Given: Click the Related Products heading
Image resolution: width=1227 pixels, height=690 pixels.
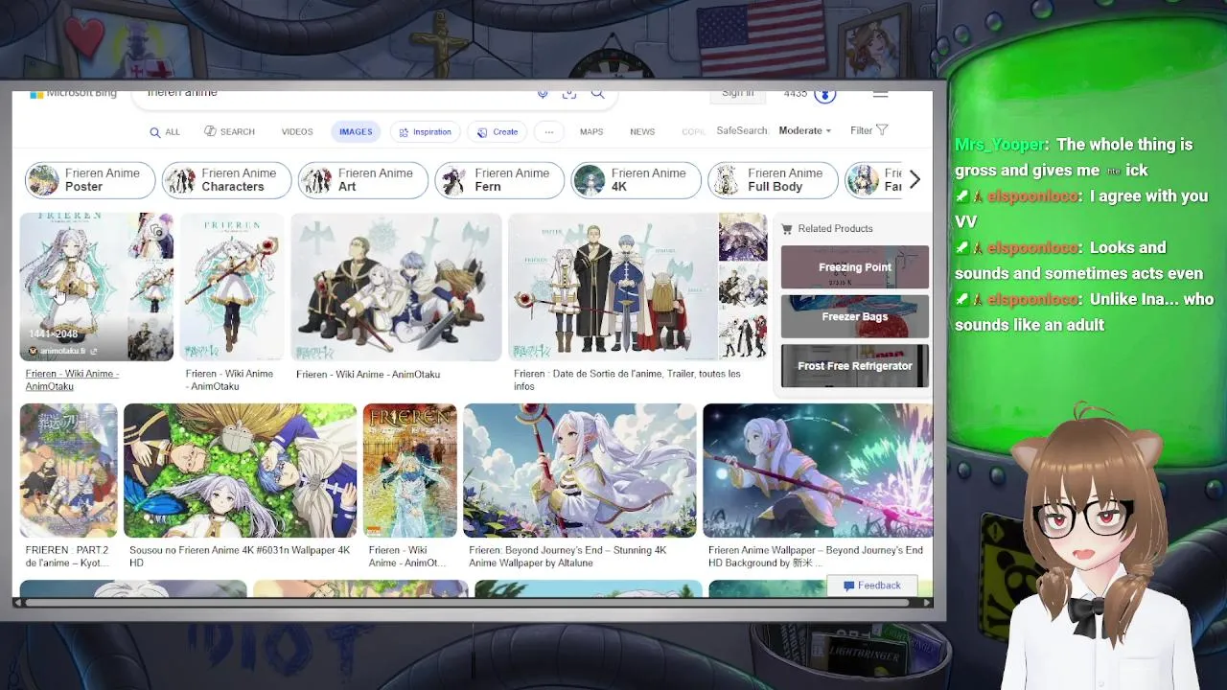Looking at the screenshot, I should [x=835, y=229].
